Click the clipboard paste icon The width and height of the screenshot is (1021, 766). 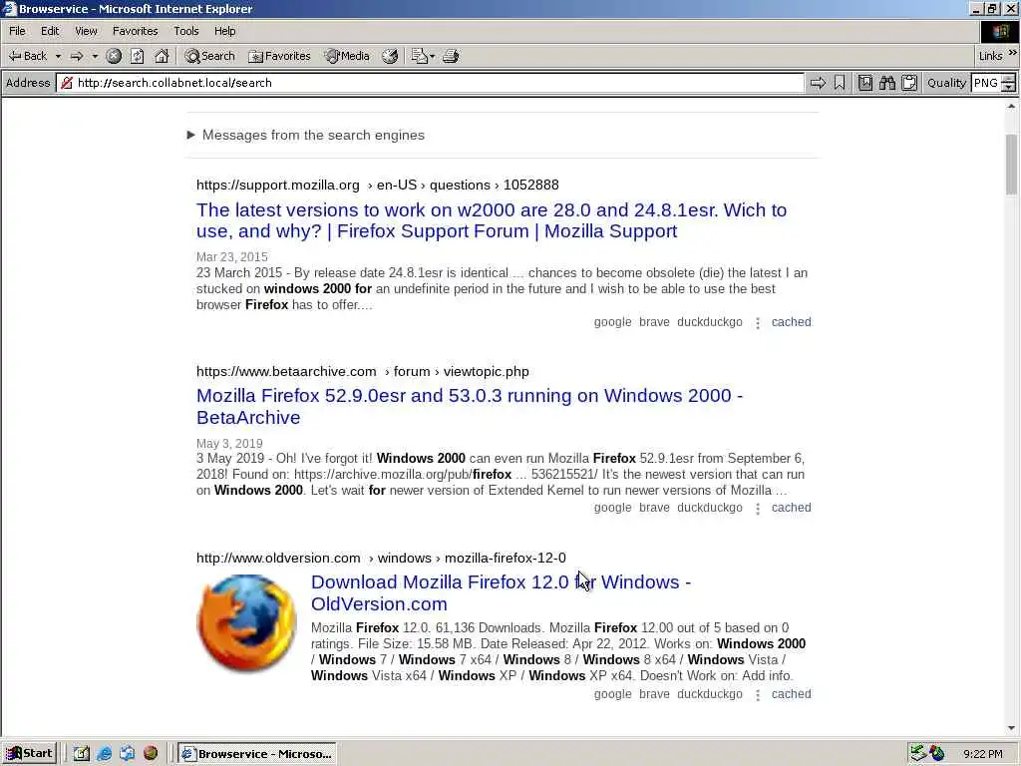pyautogui.click(x=909, y=83)
